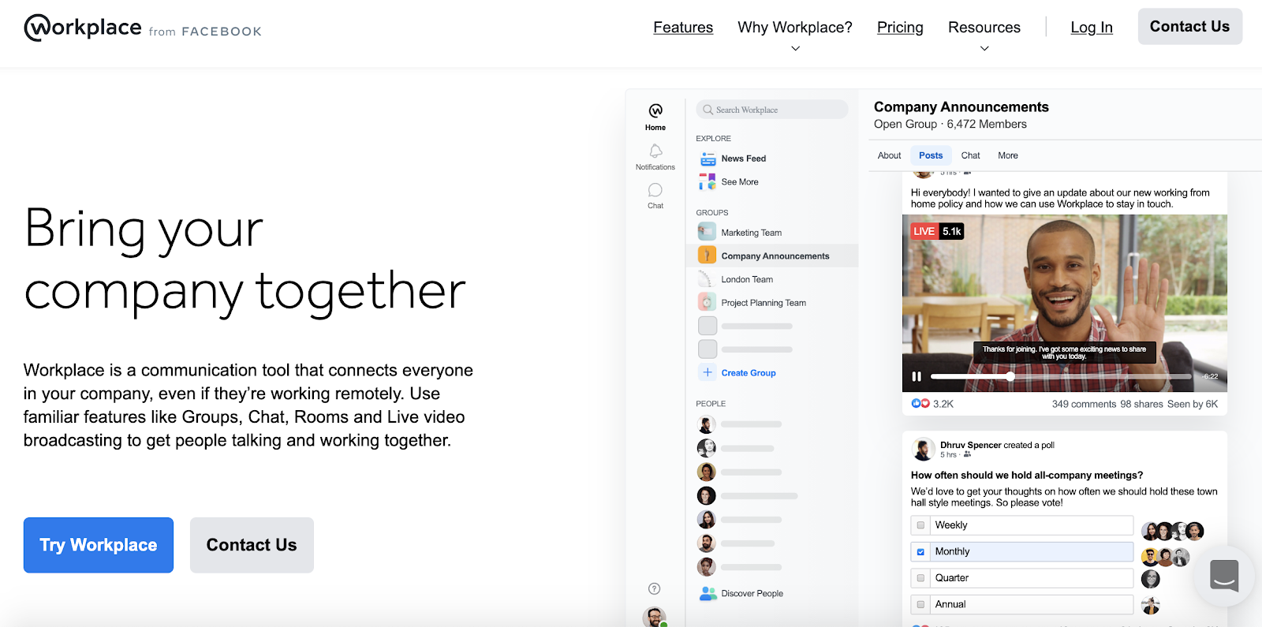Select the Company Announcements group icon

pos(708,256)
